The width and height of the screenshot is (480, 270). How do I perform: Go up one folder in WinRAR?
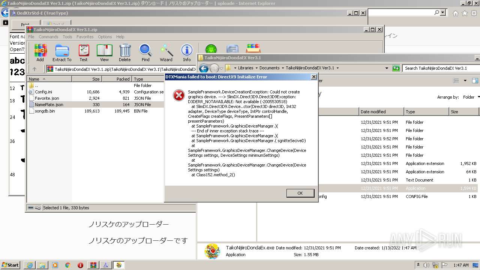(34, 69)
